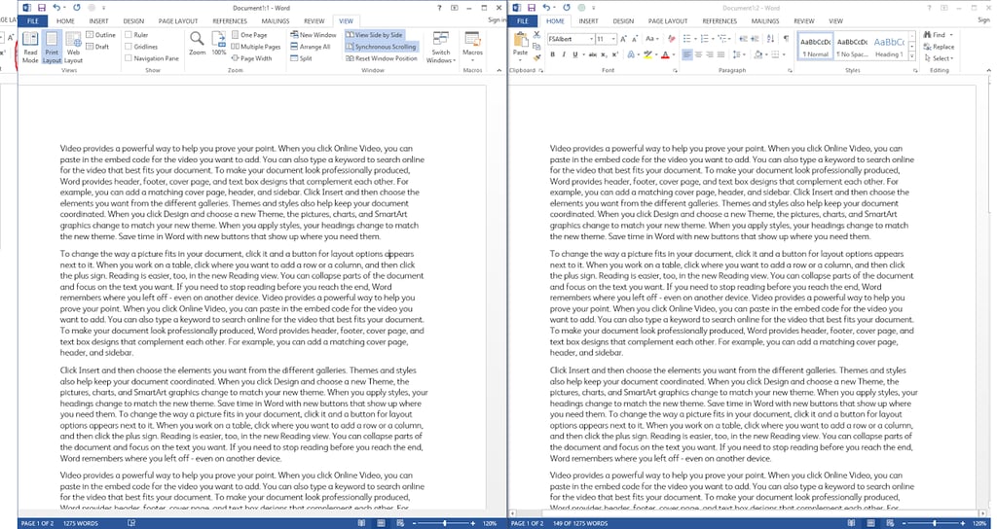Center align text in the right window
Screen dimensions: 997x529
698,55
